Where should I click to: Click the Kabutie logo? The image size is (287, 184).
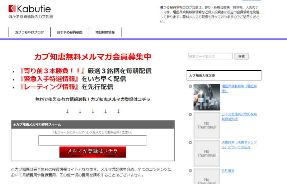point(29,9)
